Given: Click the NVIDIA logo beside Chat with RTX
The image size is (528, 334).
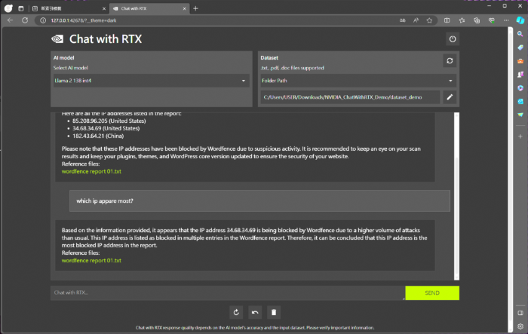Looking at the screenshot, I should point(57,39).
